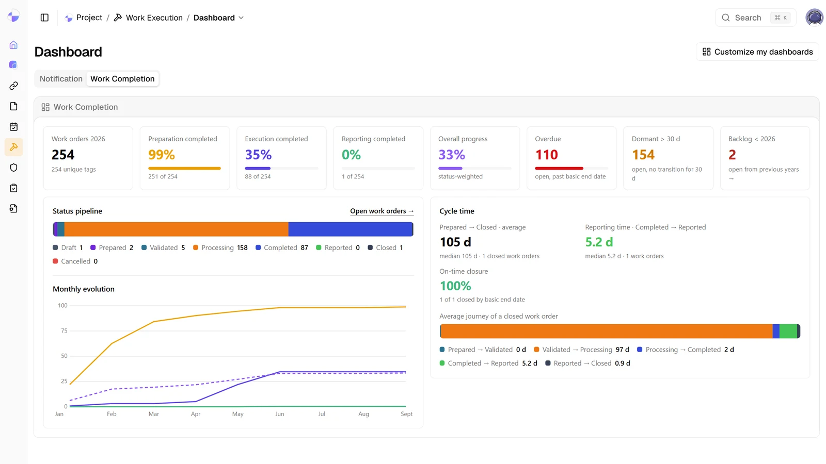Click the On-time closure 100% value
This screenshot has width=826, height=464.
tap(455, 286)
